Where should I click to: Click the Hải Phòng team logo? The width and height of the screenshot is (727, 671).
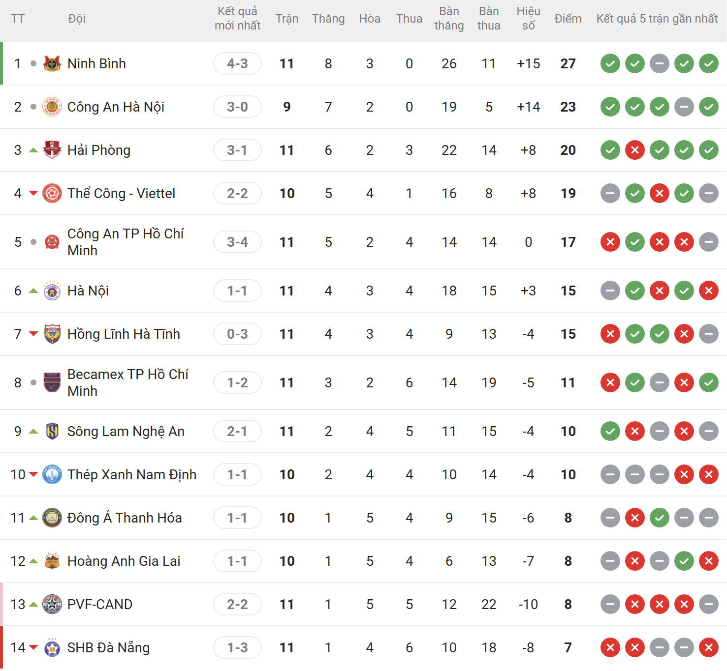[x=52, y=150]
